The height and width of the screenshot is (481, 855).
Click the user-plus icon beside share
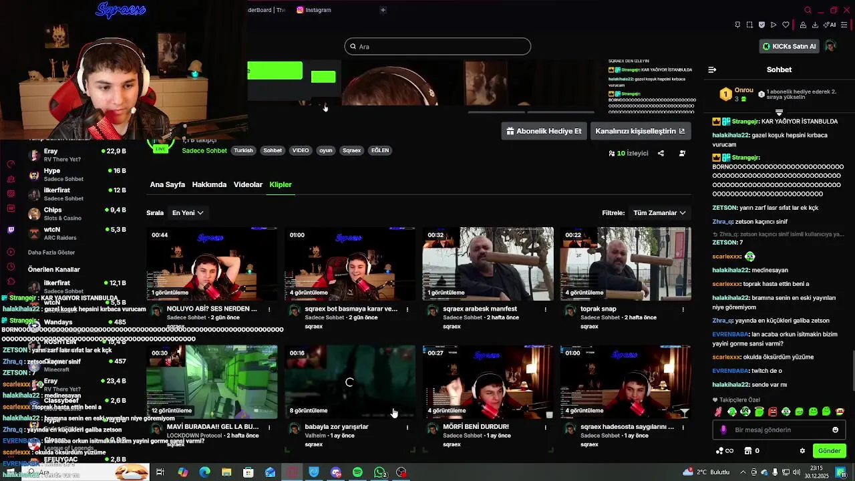pyautogui.click(x=682, y=153)
